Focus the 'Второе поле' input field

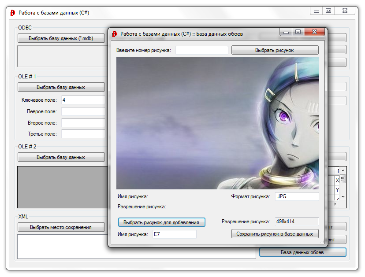pyautogui.click(x=83, y=123)
